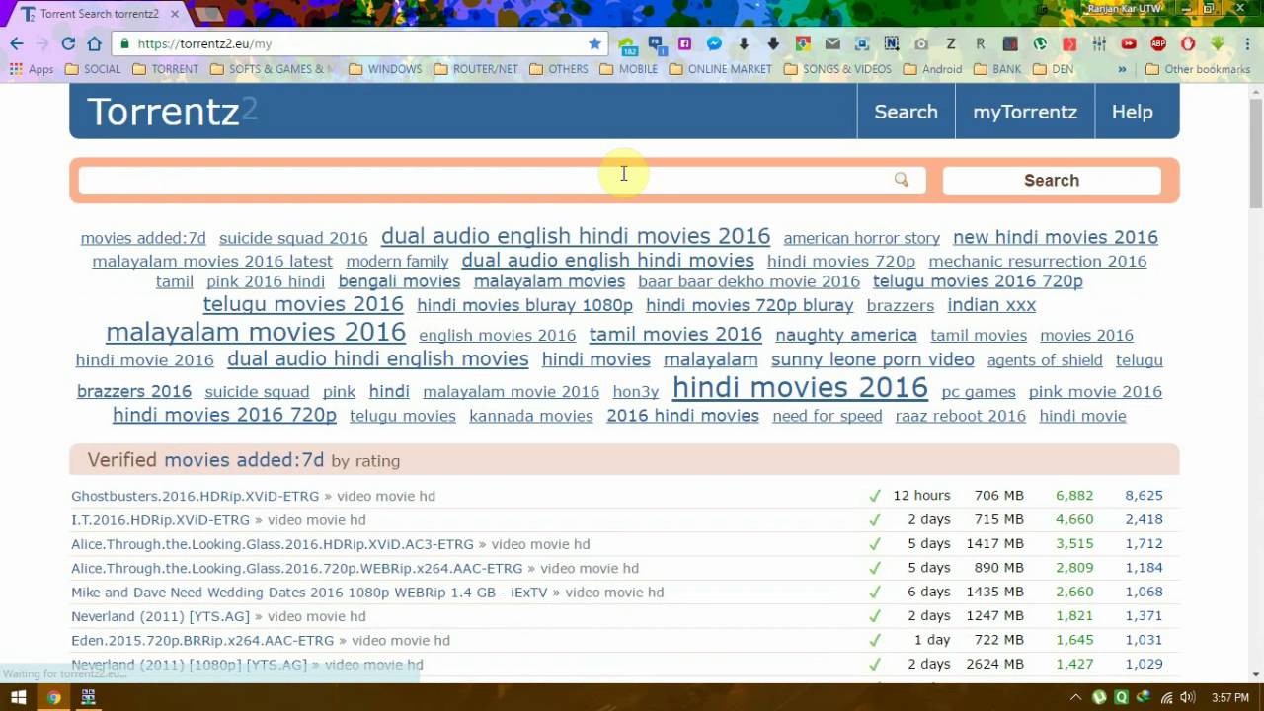
Task: Open the american horror story tag
Action: click(861, 238)
